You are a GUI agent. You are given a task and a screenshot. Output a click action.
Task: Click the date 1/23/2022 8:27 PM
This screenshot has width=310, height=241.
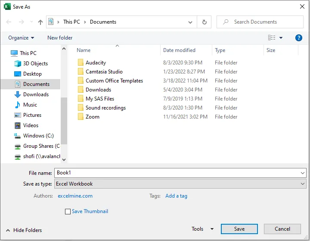[184, 72]
